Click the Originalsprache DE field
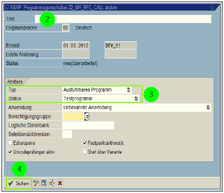This screenshot has width=224, height=193. click(66, 28)
